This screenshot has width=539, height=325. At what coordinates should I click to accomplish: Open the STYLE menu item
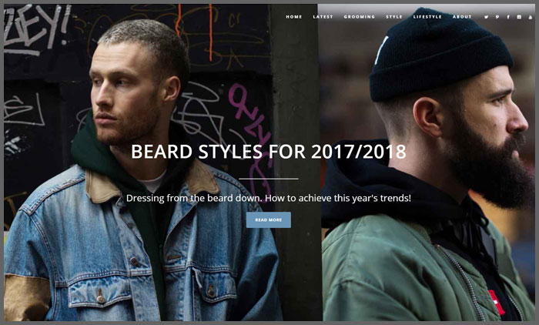click(394, 17)
